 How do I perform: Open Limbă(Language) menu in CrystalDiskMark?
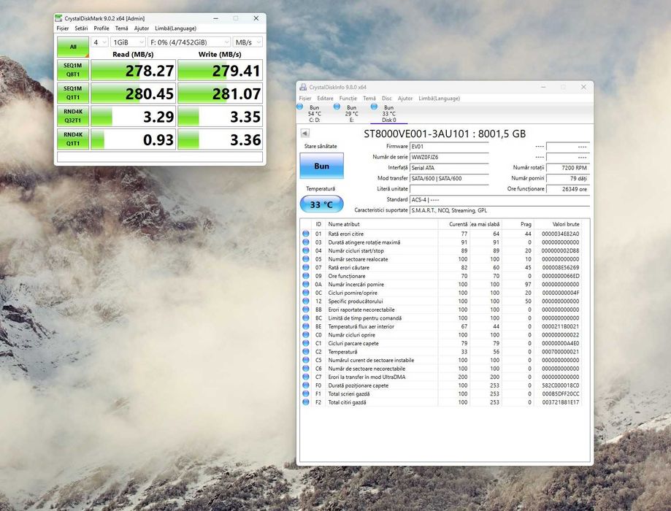coord(175,28)
